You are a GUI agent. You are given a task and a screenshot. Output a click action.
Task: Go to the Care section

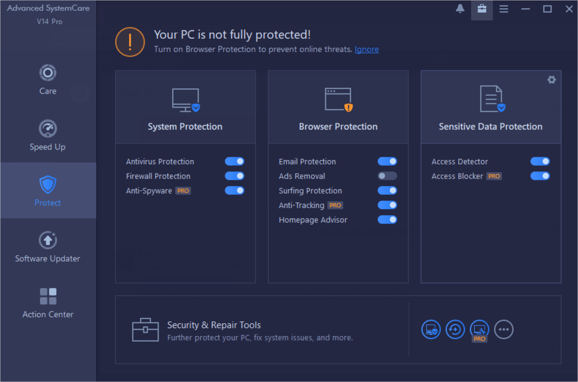[48, 79]
